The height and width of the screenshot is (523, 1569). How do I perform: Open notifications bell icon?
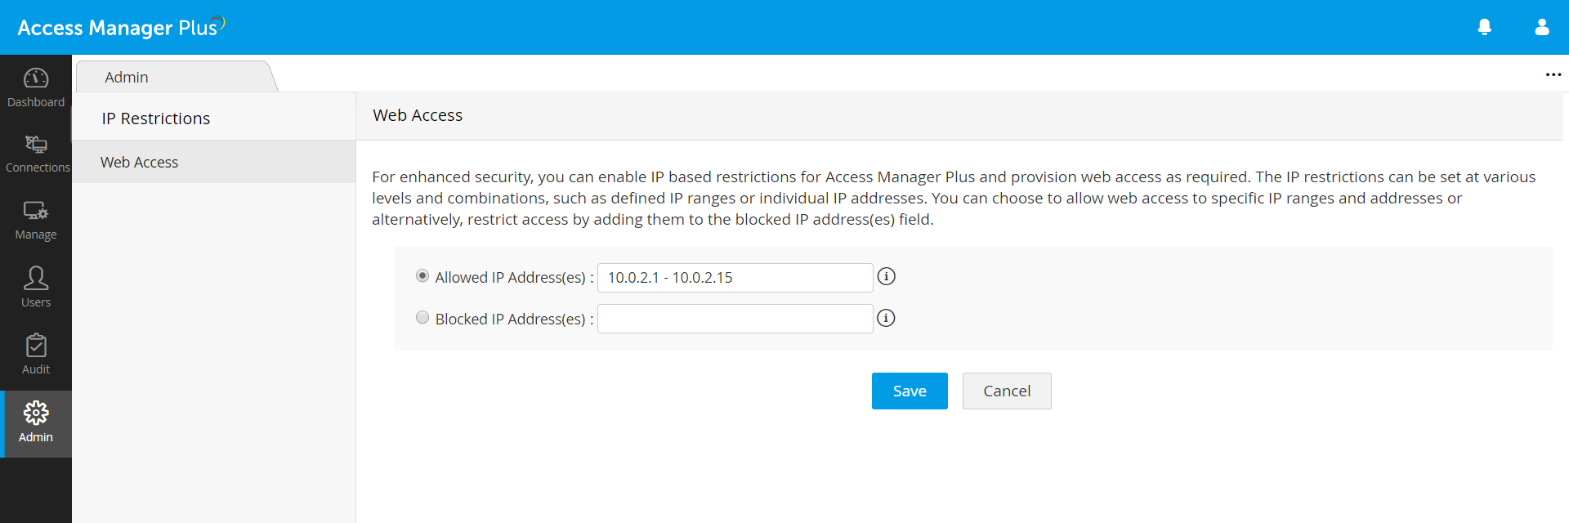point(1485,27)
